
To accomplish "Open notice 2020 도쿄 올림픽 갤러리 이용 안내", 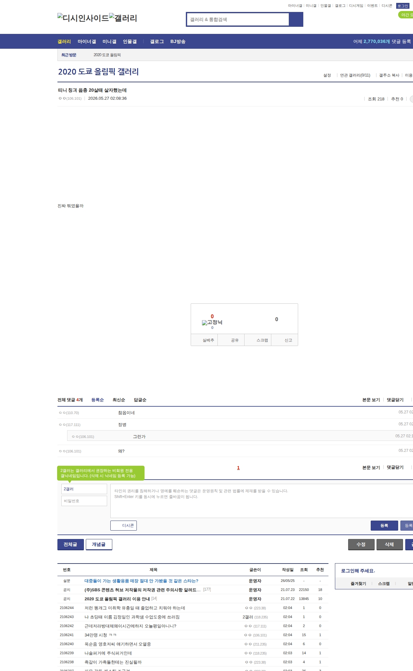I will pos(117,599).
